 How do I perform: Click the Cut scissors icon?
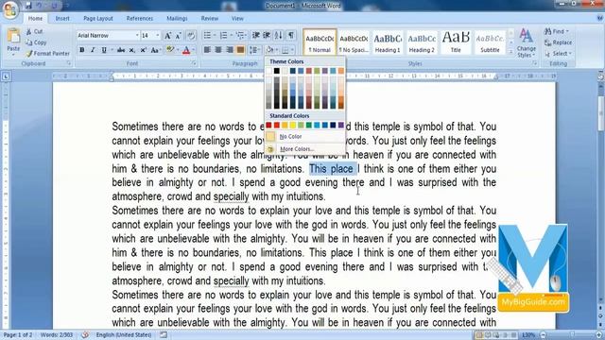point(29,31)
